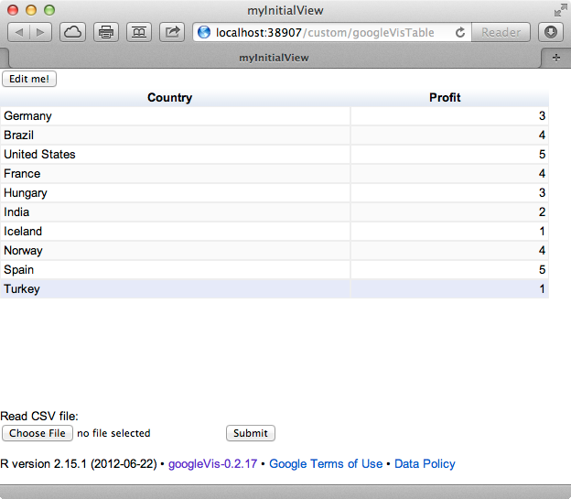The image size is (571, 499).
Task: Open the Data Policy link
Action: (x=425, y=463)
